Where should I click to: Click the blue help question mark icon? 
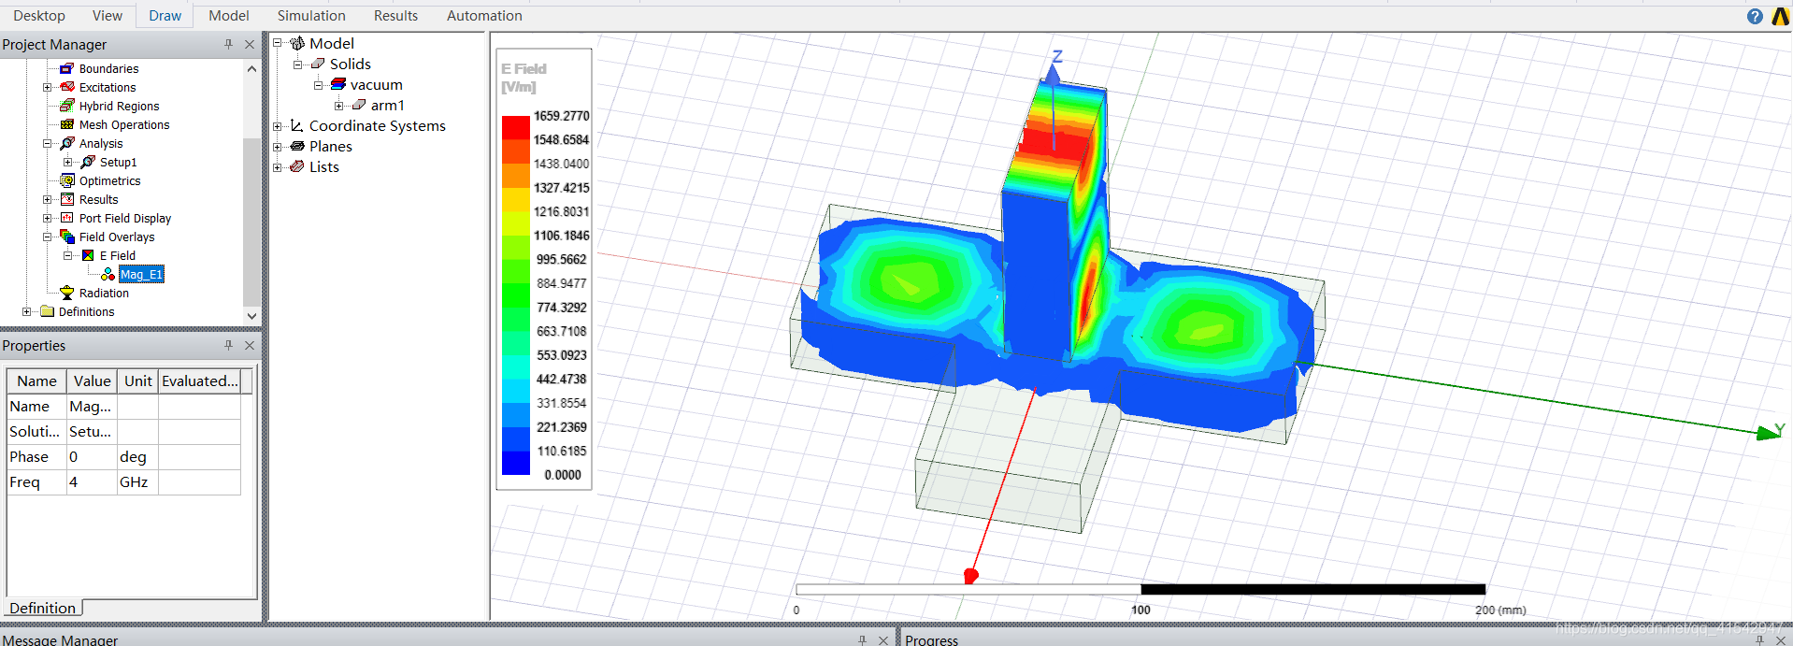(x=1755, y=16)
